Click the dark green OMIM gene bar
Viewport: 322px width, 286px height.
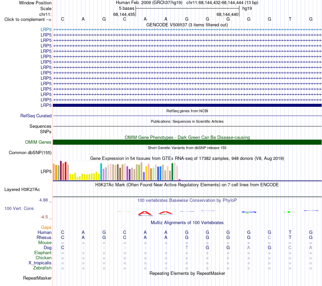pos(187,142)
